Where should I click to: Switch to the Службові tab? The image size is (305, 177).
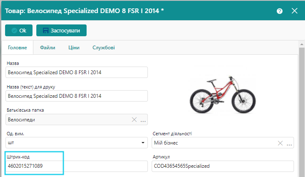103,48
